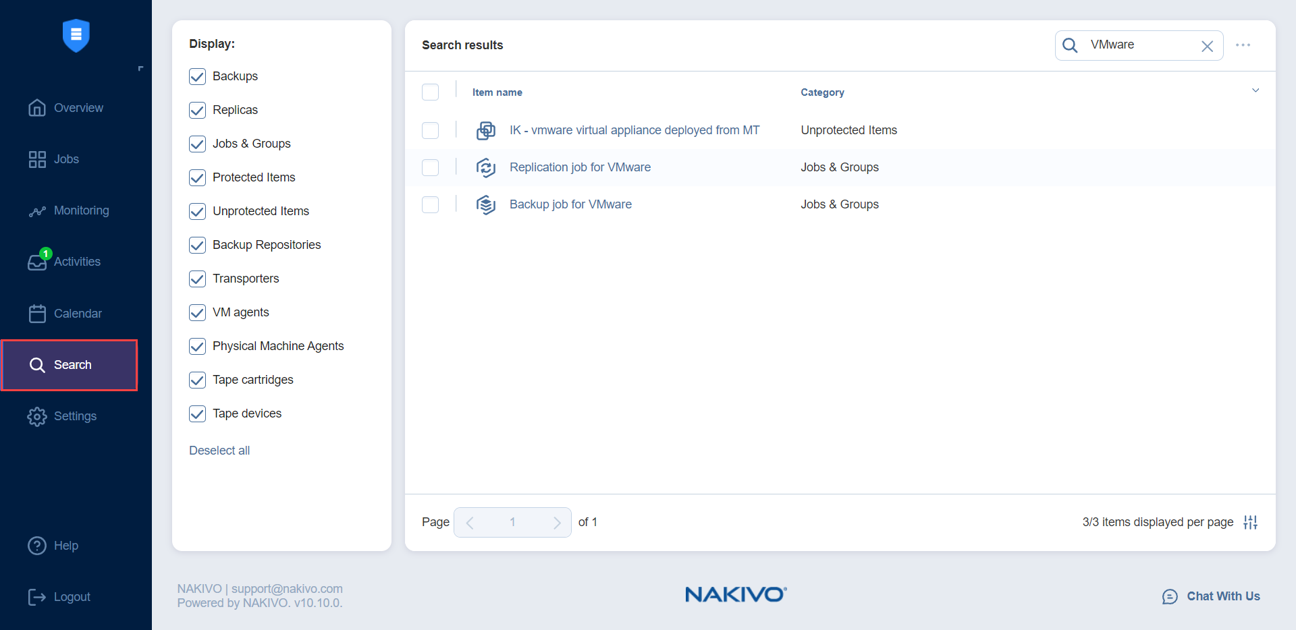Toggle the Protected Items checkbox
This screenshot has height=630, width=1296.
pyautogui.click(x=197, y=177)
